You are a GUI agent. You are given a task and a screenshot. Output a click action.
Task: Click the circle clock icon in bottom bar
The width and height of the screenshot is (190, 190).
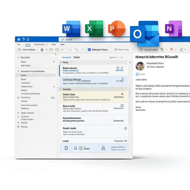(81, 148)
